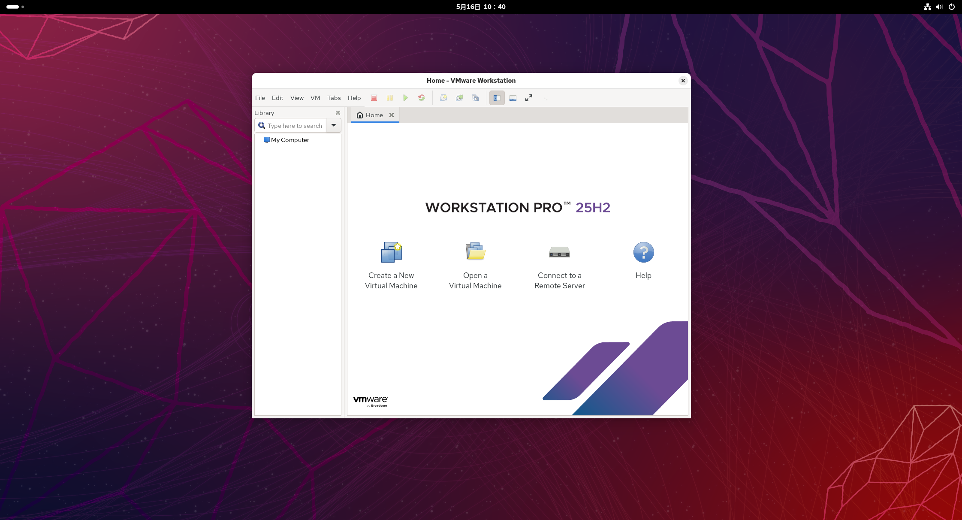Open the clock and calendar menu
The width and height of the screenshot is (962, 520).
pyautogui.click(x=481, y=7)
